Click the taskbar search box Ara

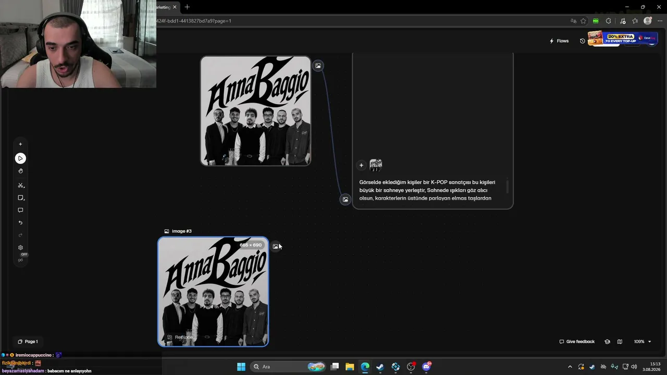288,367
